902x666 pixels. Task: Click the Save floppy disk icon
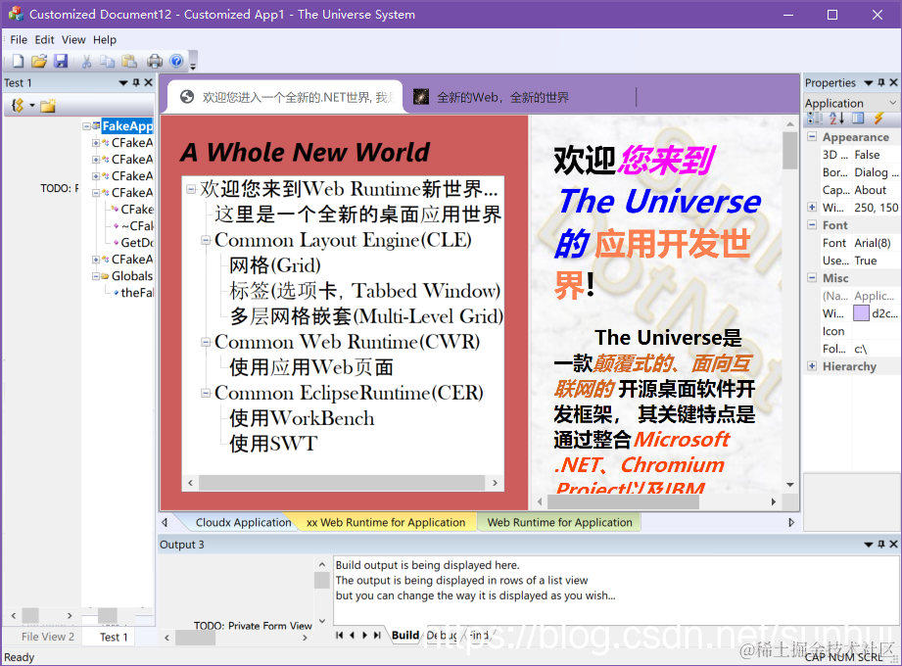click(61, 61)
